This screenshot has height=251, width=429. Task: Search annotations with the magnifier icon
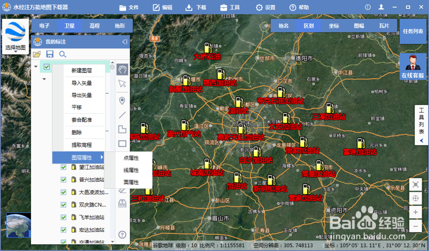tap(63, 54)
